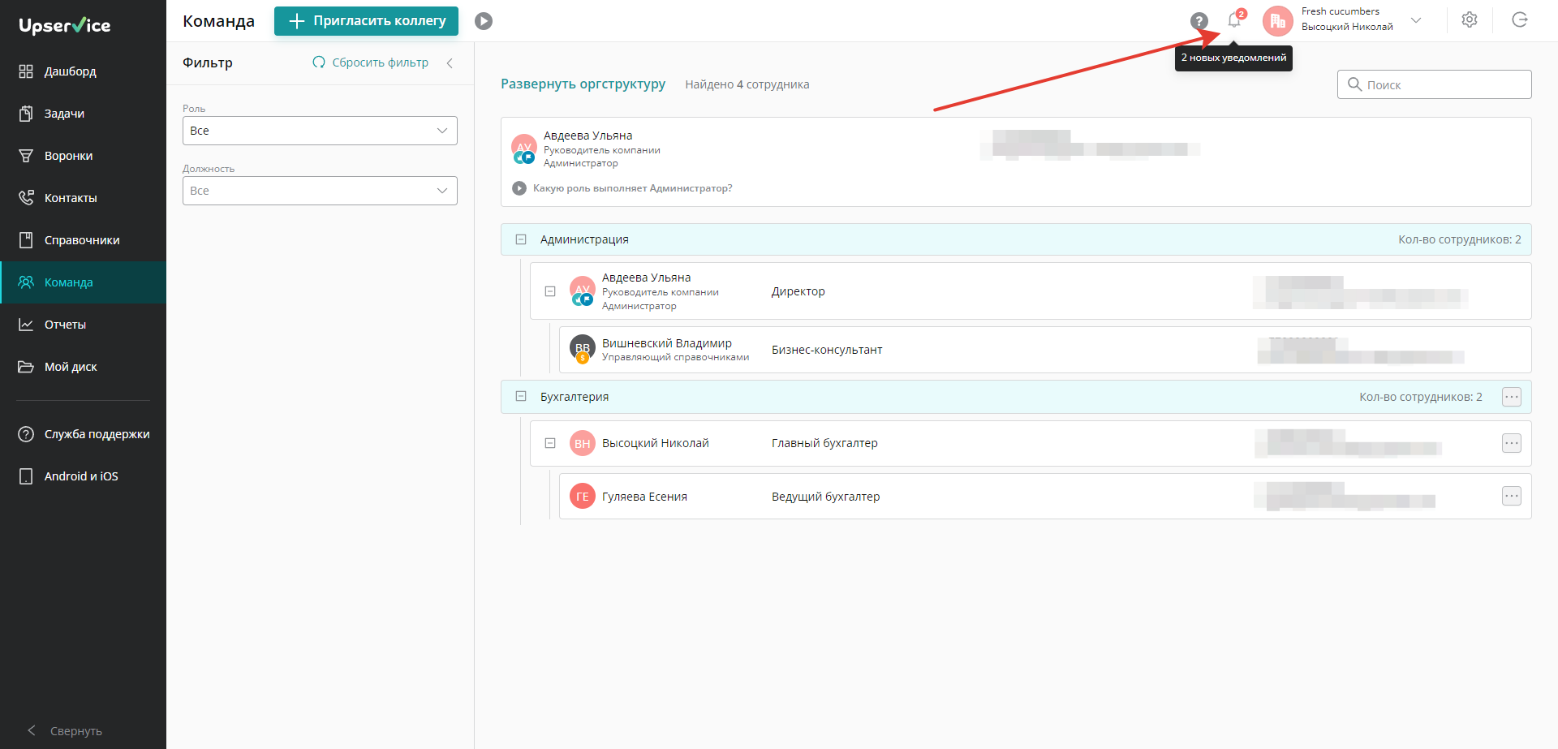This screenshot has height=749, width=1558.
Task: Open the Должность dropdown
Action: pos(320,191)
